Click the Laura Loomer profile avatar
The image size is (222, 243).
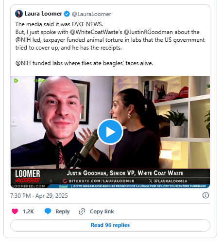(x=19, y=14)
